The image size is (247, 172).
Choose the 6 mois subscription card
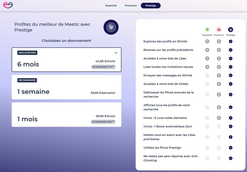point(66,59)
